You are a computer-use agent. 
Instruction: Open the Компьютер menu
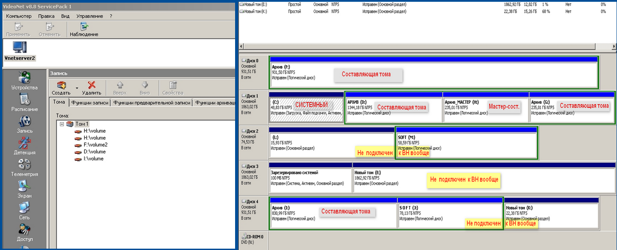point(19,16)
